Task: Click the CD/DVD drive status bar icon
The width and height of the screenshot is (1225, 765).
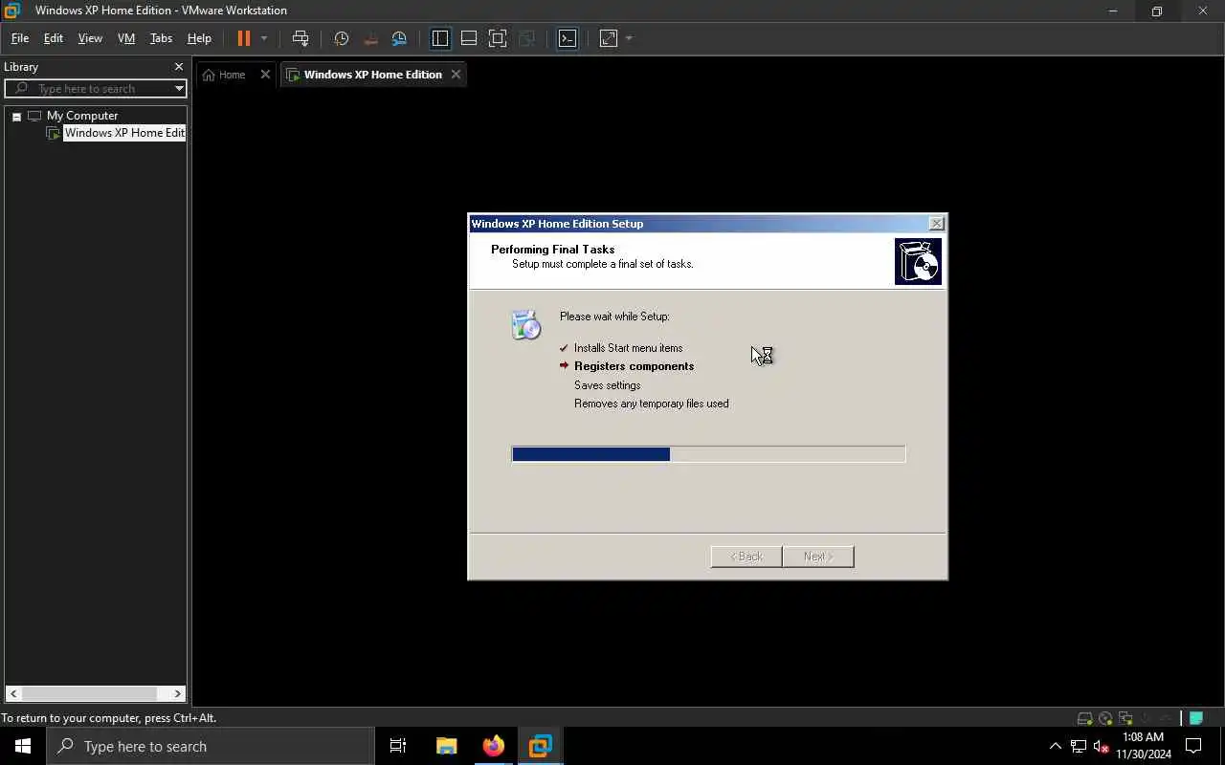Action: coord(1105,718)
